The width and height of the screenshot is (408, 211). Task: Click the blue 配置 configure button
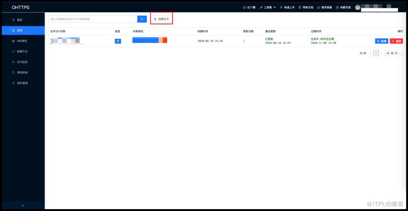pos(381,41)
